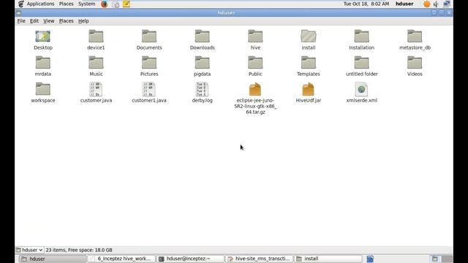This screenshot has height=263, width=468.
Task: Open the Pictures folder
Action: pos(149,63)
